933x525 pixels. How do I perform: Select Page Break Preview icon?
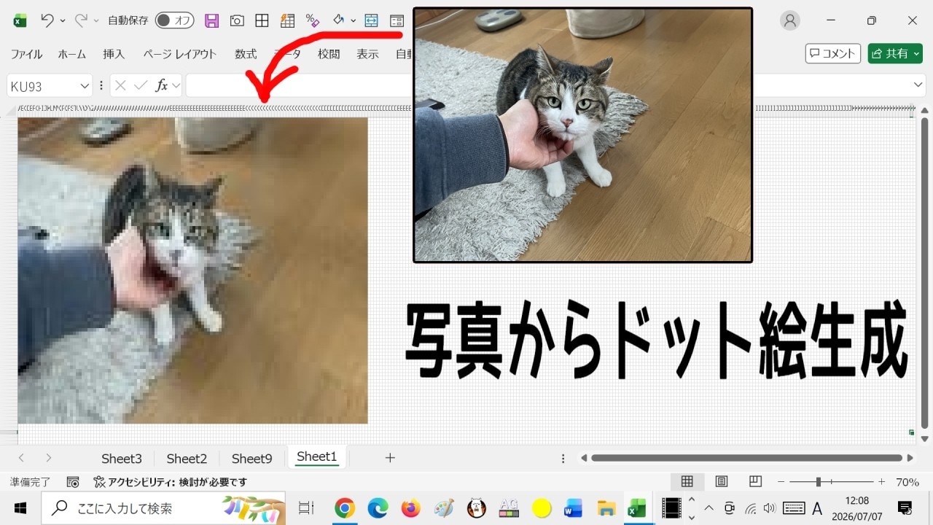pos(756,482)
